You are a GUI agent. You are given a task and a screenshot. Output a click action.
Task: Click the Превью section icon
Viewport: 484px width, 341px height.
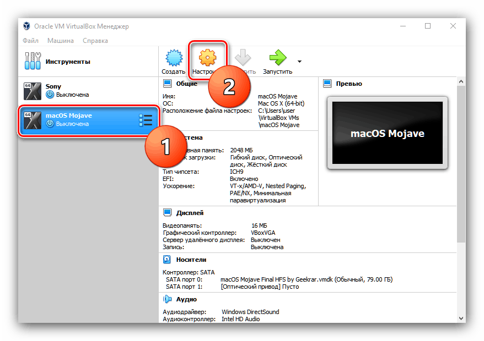(x=327, y=83)
